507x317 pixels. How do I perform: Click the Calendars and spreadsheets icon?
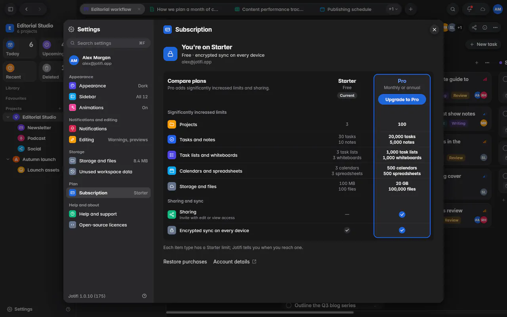click(172, 171)
